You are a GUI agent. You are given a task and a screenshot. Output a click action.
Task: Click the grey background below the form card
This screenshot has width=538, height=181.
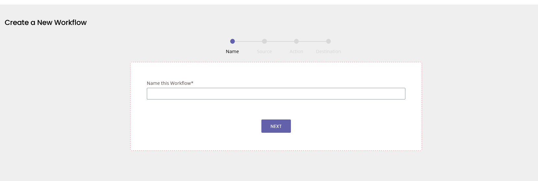click(276, 166)
